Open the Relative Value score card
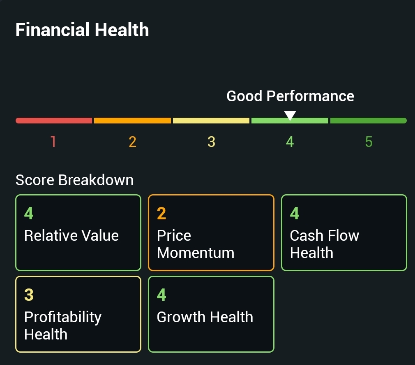Screen dimensions: 415x365 pyautogui.click(x=78, y=232)
